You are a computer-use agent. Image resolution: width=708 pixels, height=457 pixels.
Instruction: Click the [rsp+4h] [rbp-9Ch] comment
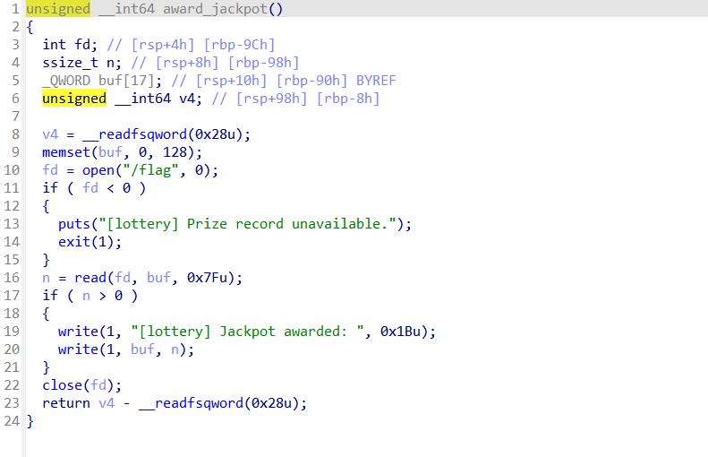click(x=191, y=45)
